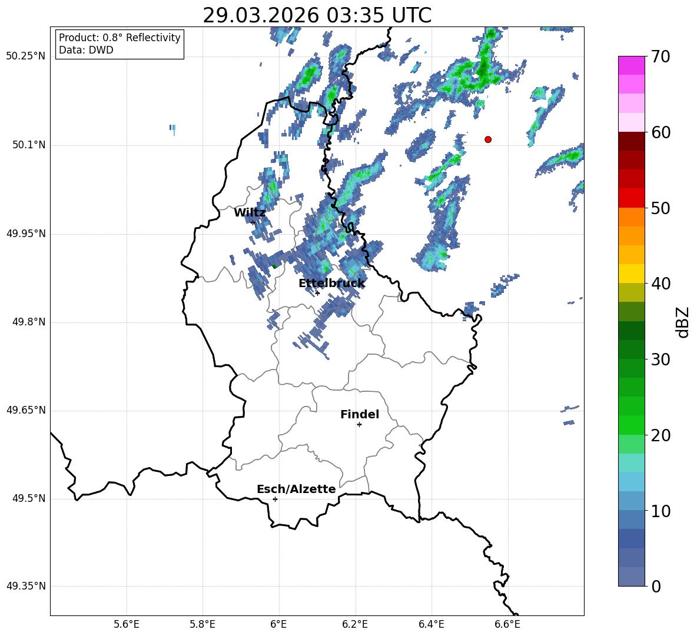
Task: Click the Ettelbruck city label
Action: point(331,284)
